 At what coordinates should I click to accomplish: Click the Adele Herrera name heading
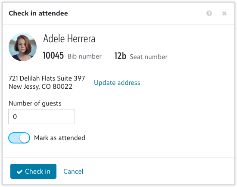tap(69, 38)
